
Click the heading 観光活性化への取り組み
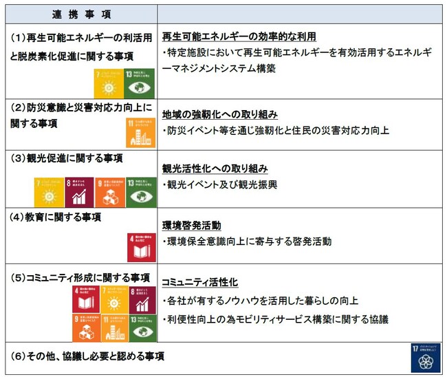(x=215, y=169)
